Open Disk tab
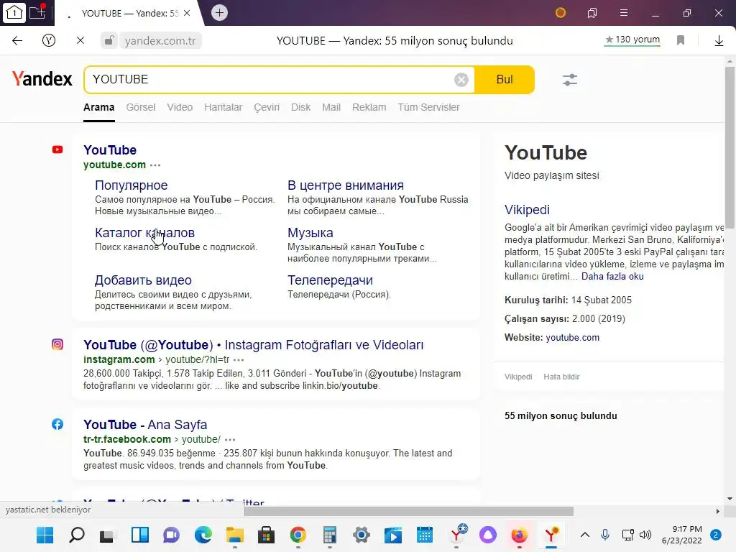The height and width of the screenshot is (552, 736). 301,108
